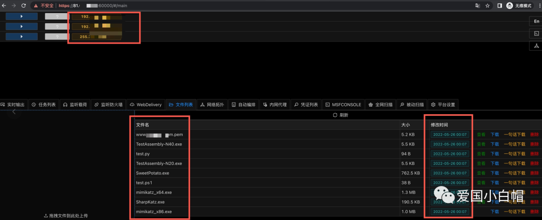Click the 190.5 KB size cell
This screenshot has width=542, height=220.
click(x=411, y=202)
